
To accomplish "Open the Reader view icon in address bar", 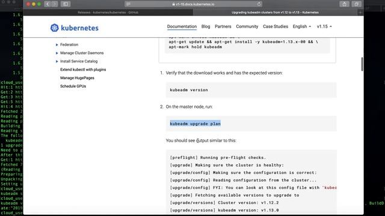I will (x=128, y=4).
